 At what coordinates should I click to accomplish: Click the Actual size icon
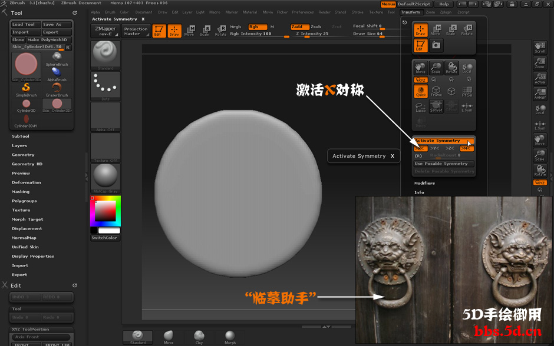(539, 79)
